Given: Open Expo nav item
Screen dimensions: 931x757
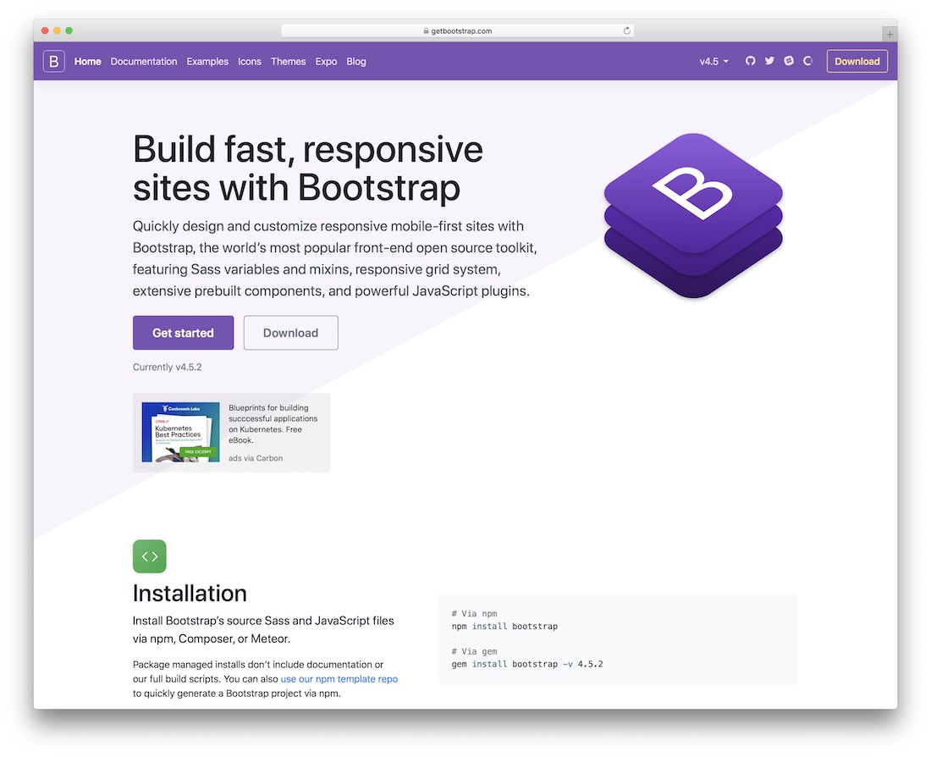Looking at the screenshot, I should point(326,61).
